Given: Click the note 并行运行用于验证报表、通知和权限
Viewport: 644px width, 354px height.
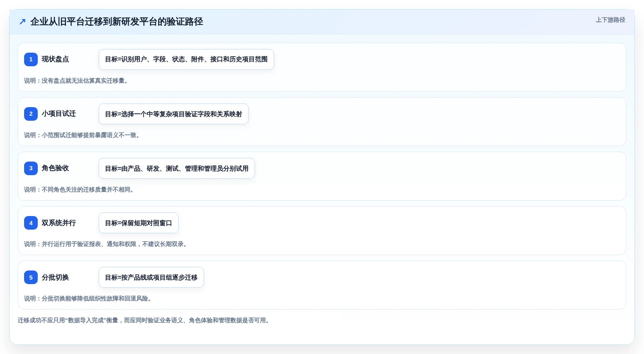Looking at the screenshot, I should click(x=107, y=244).
